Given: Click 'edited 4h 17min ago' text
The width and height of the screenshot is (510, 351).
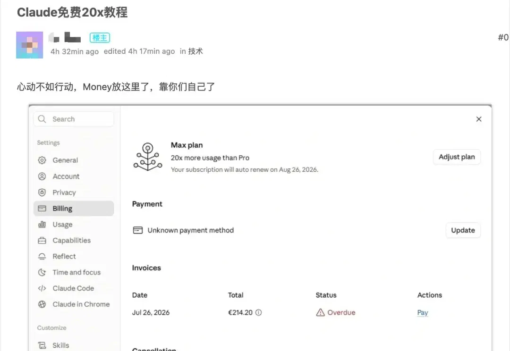Looking at the screenshot, I should pyautogui.click(x=139, y=51).
